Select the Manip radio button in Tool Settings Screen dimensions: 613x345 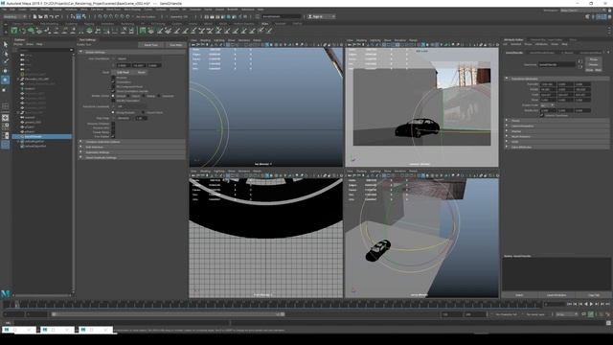[143, 96]
